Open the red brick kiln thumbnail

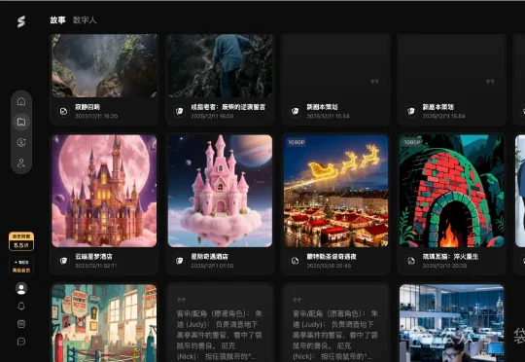[x=452, y=191]
